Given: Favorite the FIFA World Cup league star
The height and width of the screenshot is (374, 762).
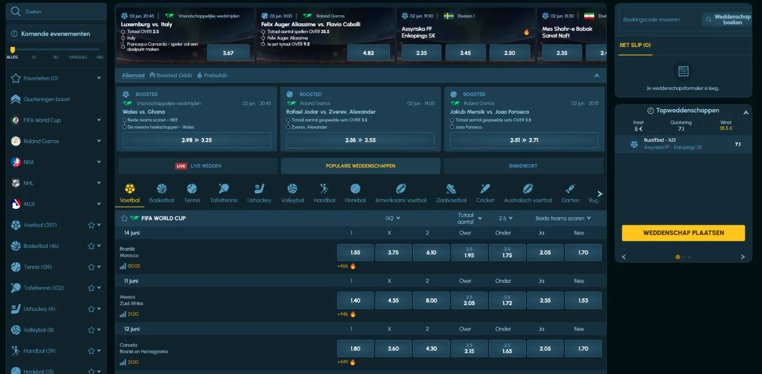Looking at the screenshot, I should 124,218.
